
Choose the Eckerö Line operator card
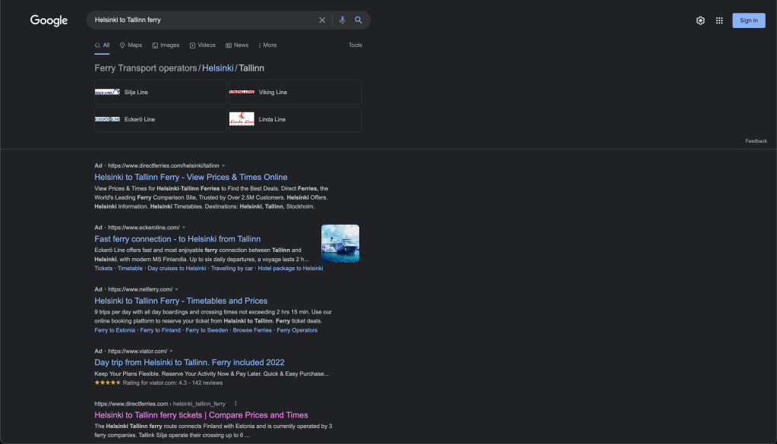pyautogui.click(x=160, y=119)
